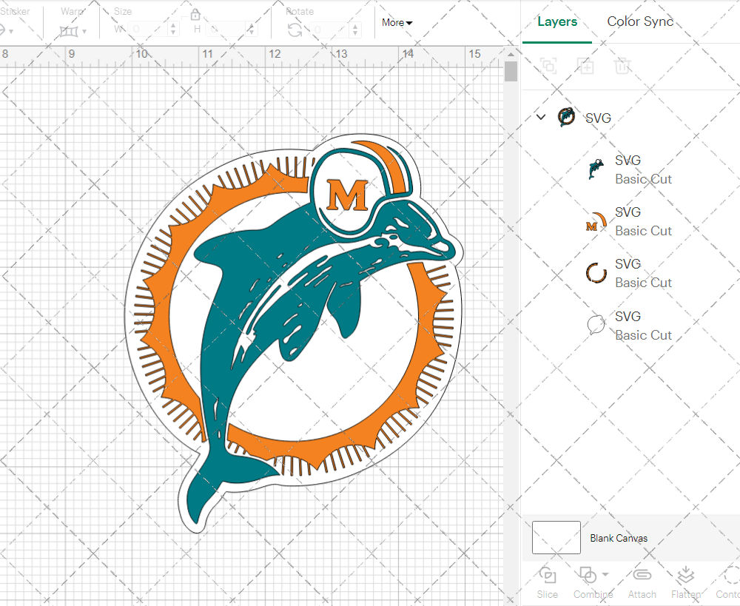Open the More dropdown menu

tap(397, 23)
